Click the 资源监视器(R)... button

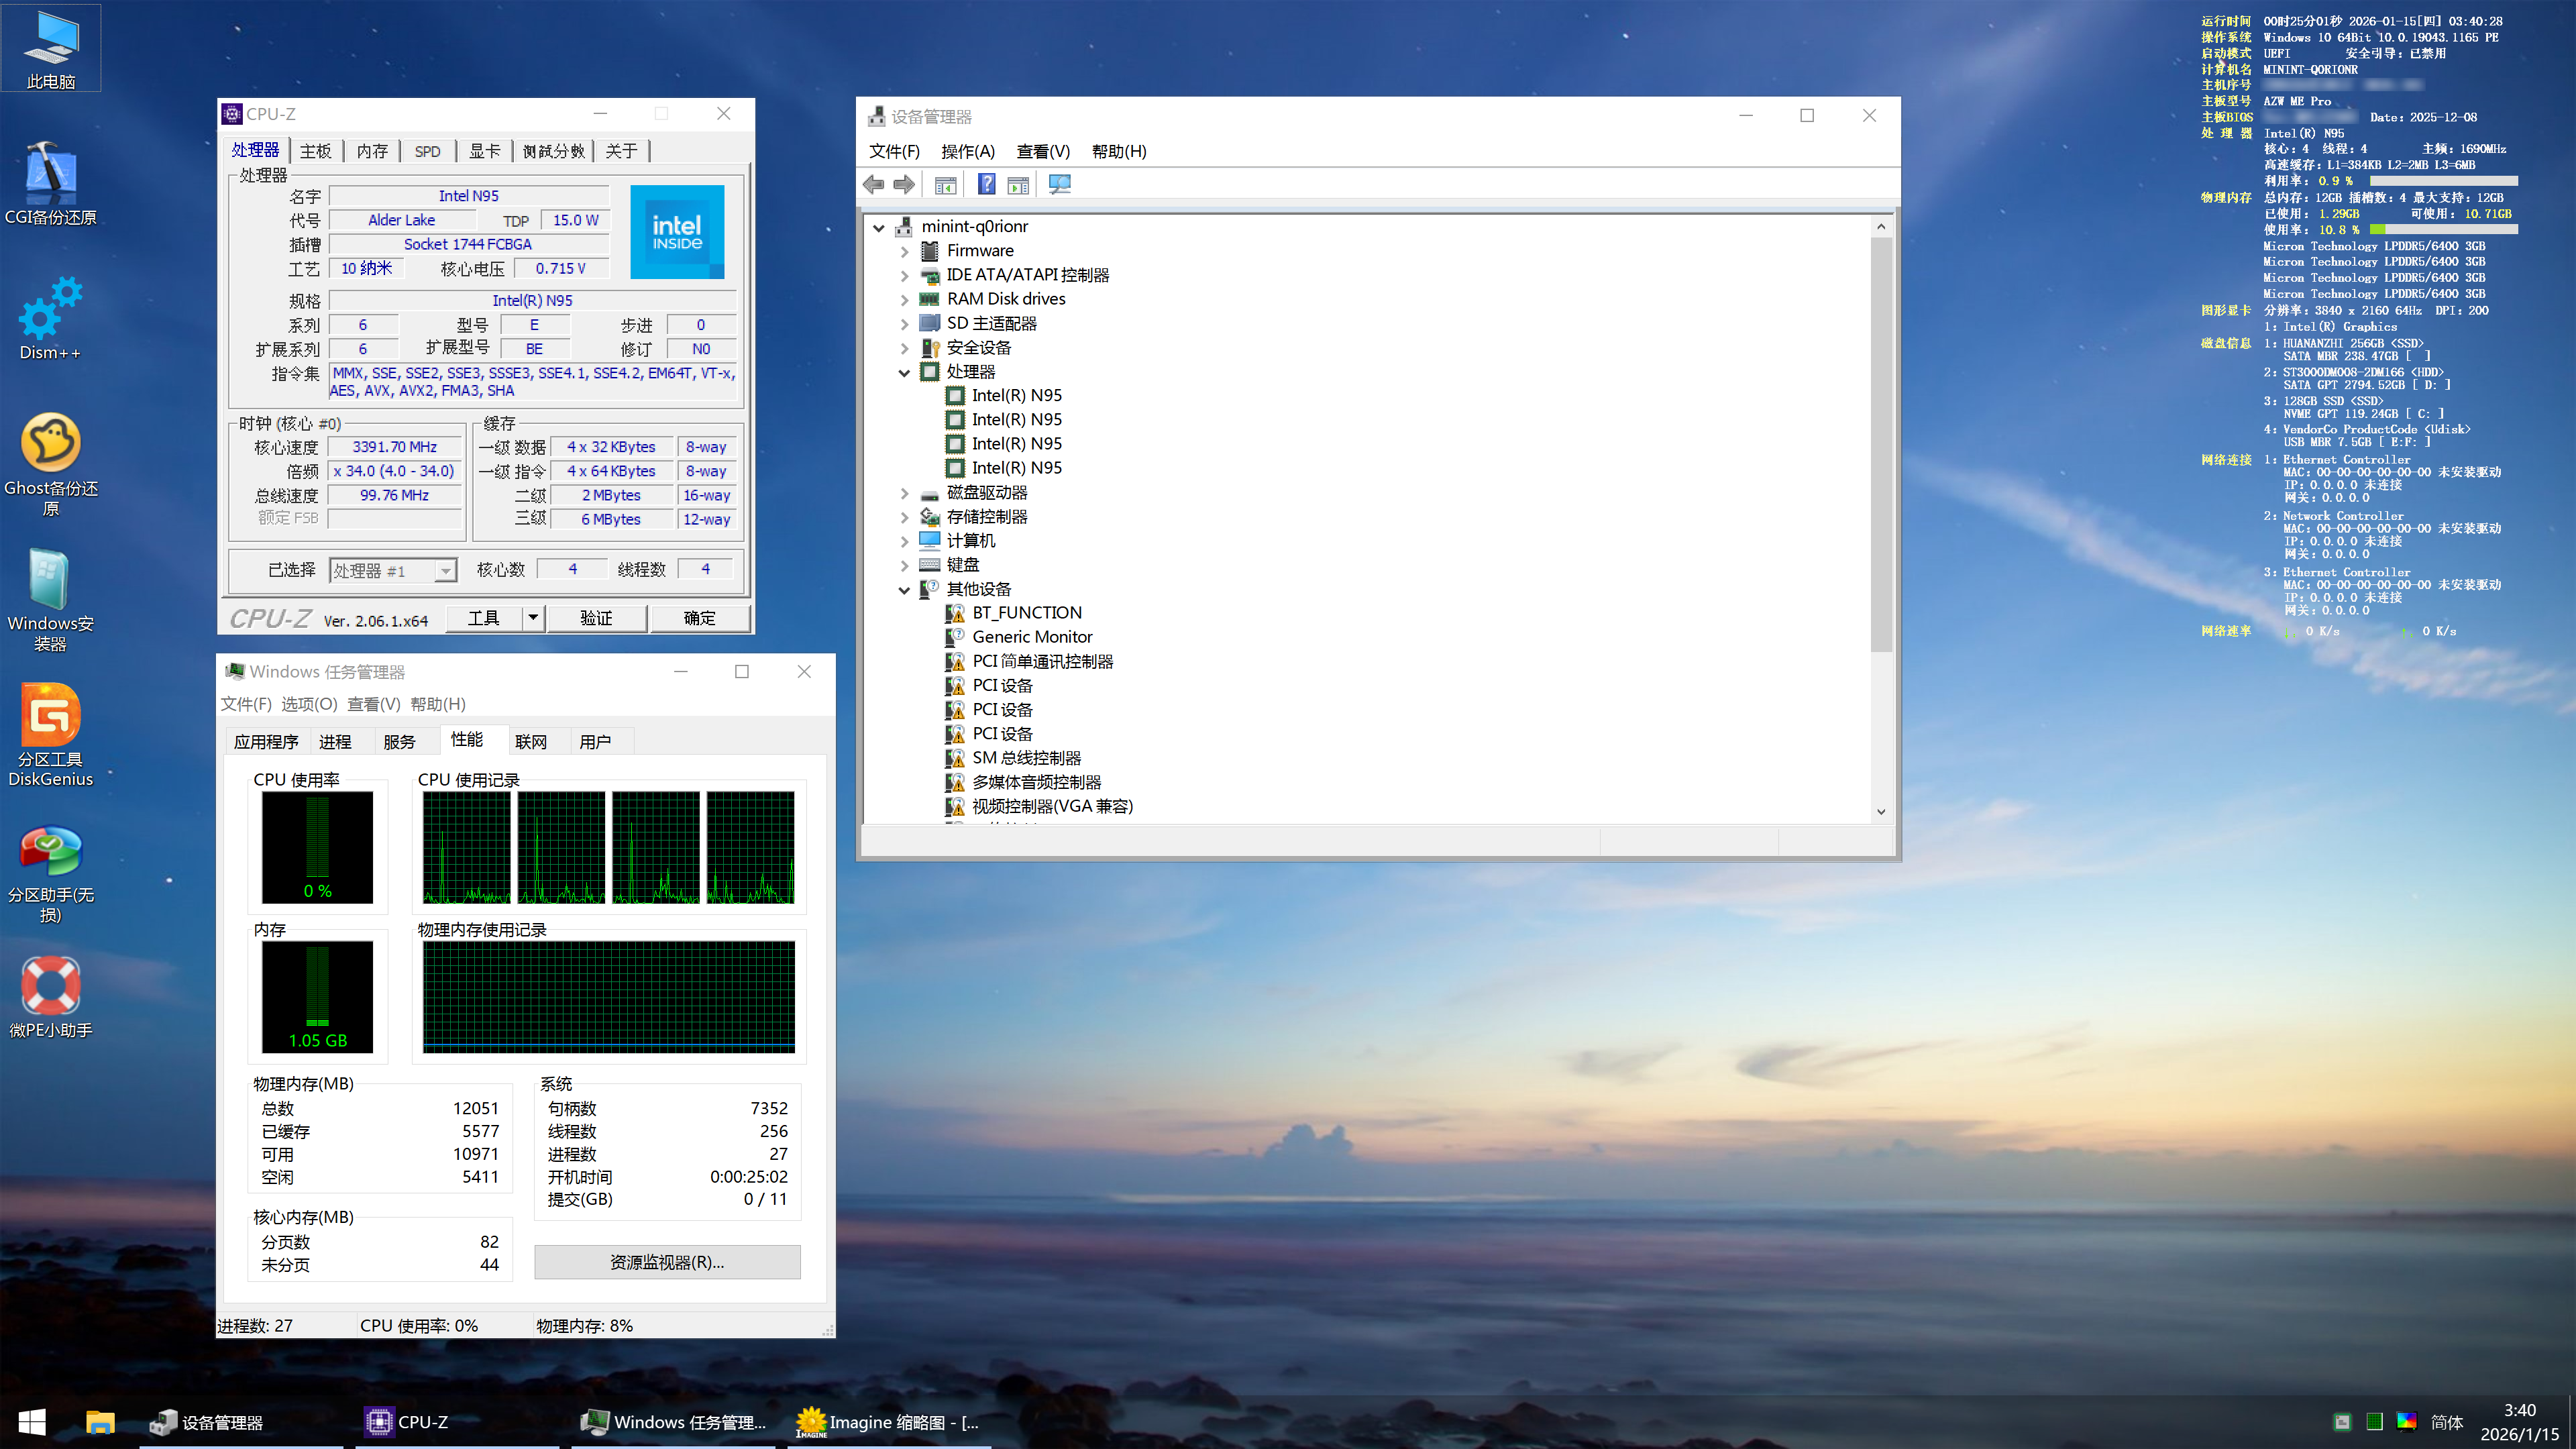(x=667, y=1262)
